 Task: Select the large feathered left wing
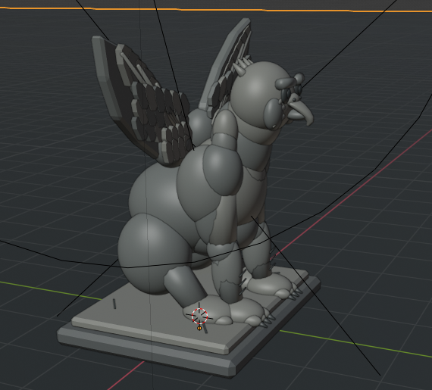(x=140, y=101)
